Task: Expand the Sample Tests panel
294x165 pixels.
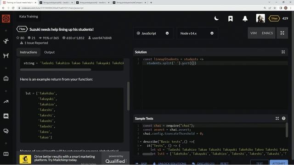Action: click(277, 118)
